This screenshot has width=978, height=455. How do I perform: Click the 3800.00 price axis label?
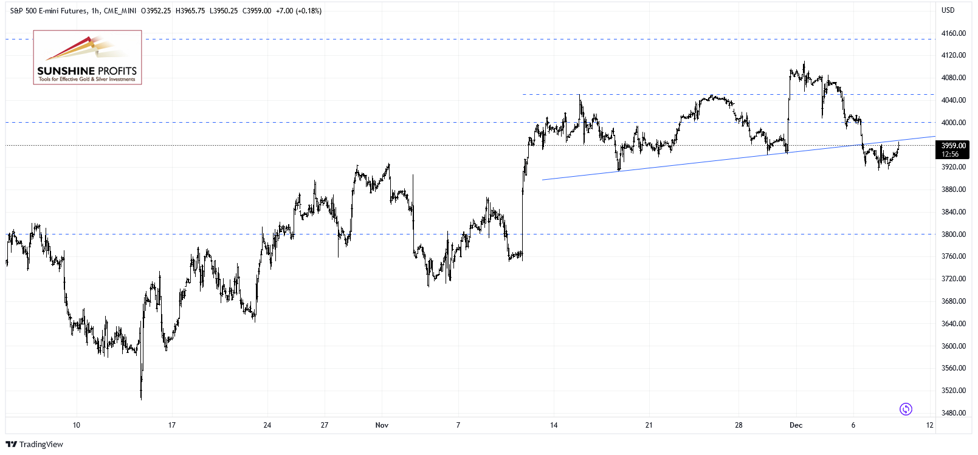953,234
